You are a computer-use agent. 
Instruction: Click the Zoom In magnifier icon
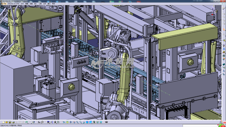click(x=77, y=122)
